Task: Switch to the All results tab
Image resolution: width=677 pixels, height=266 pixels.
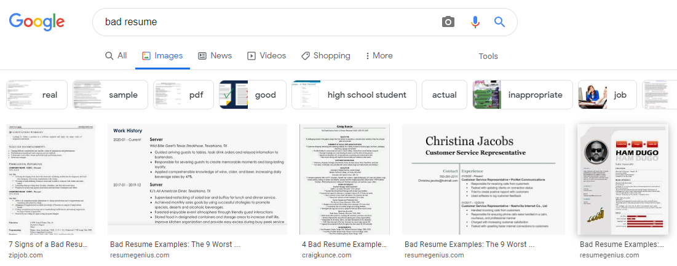Action: click(116, 56)
